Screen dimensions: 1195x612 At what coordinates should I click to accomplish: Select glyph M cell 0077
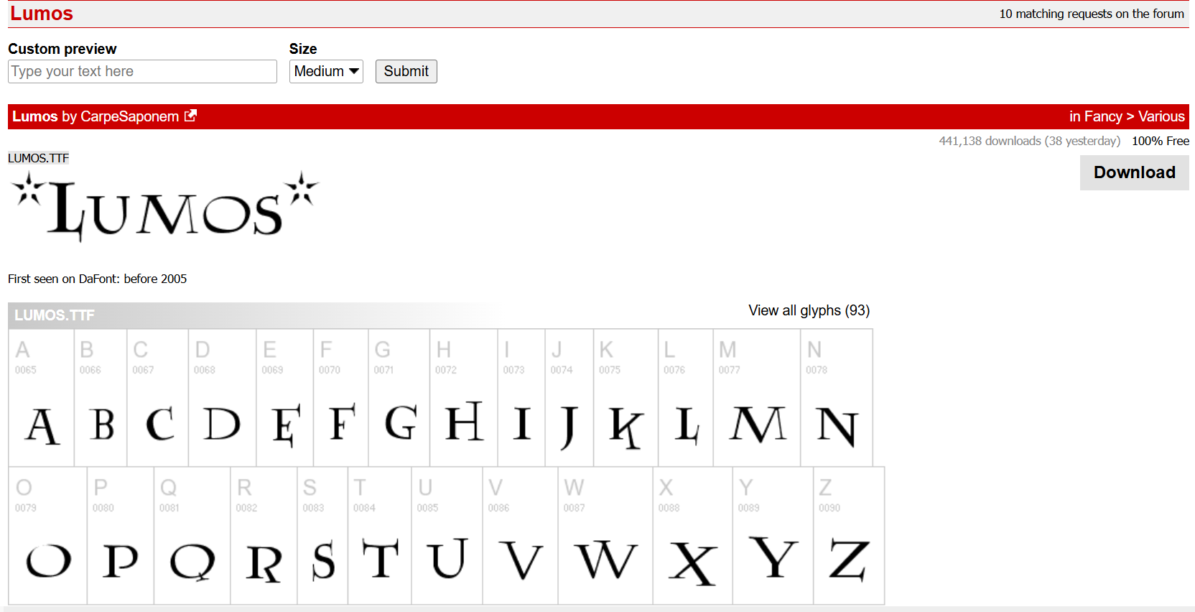757,398
